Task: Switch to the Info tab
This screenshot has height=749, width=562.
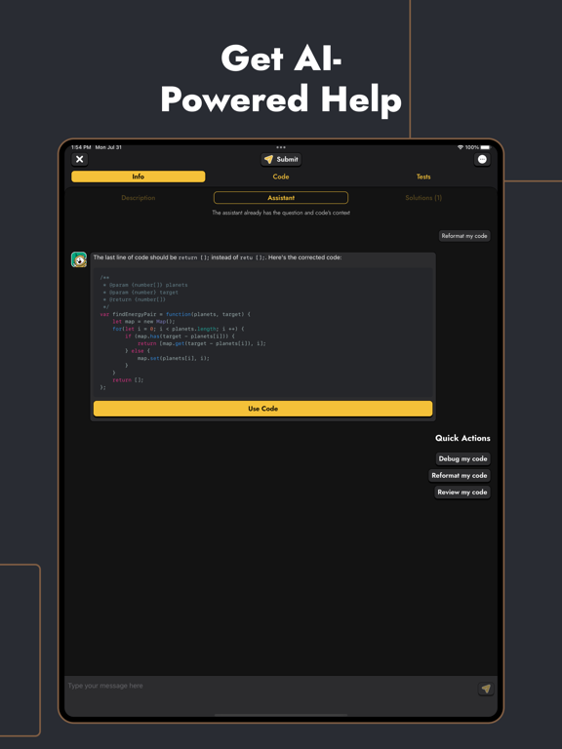Action: [x=139, y=177]
